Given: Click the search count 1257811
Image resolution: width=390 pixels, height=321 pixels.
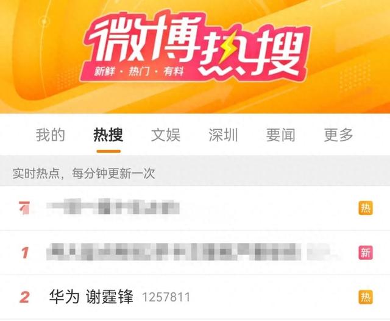Looking at the screenshot, I should tap(166, 297).
